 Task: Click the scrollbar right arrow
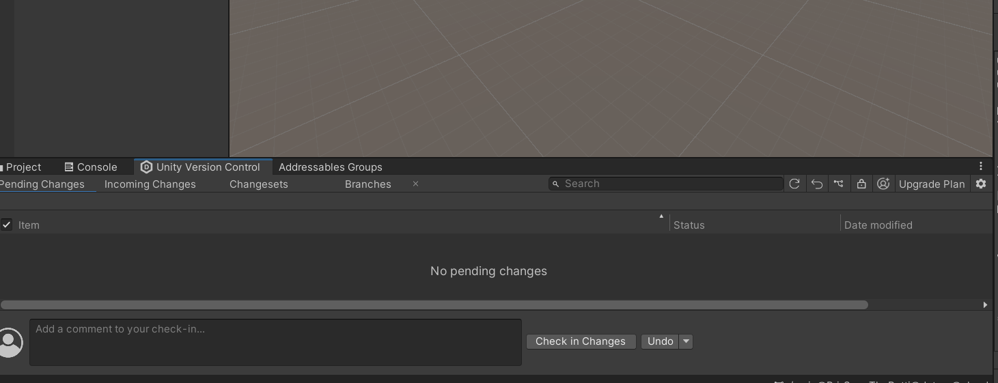(x=985, y=304)
